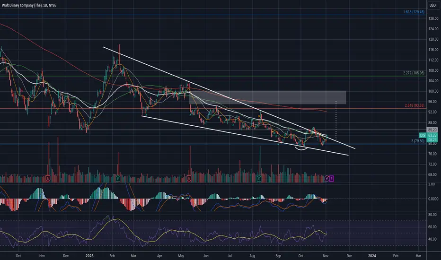Click the 2023 label on time axis
The image size is (441, 260).
89,256
